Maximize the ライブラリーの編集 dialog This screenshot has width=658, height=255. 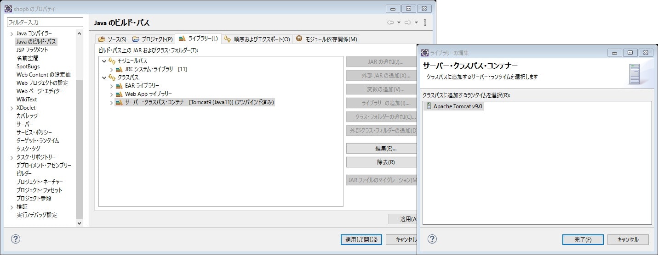630,53
